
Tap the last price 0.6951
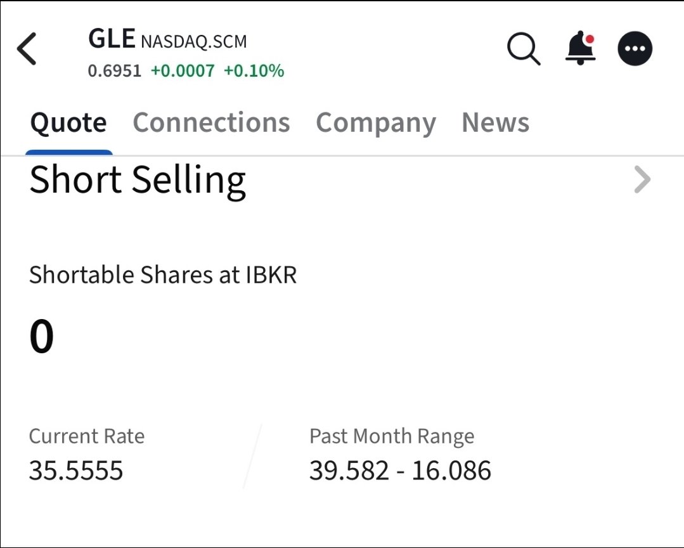coord(115,70)
